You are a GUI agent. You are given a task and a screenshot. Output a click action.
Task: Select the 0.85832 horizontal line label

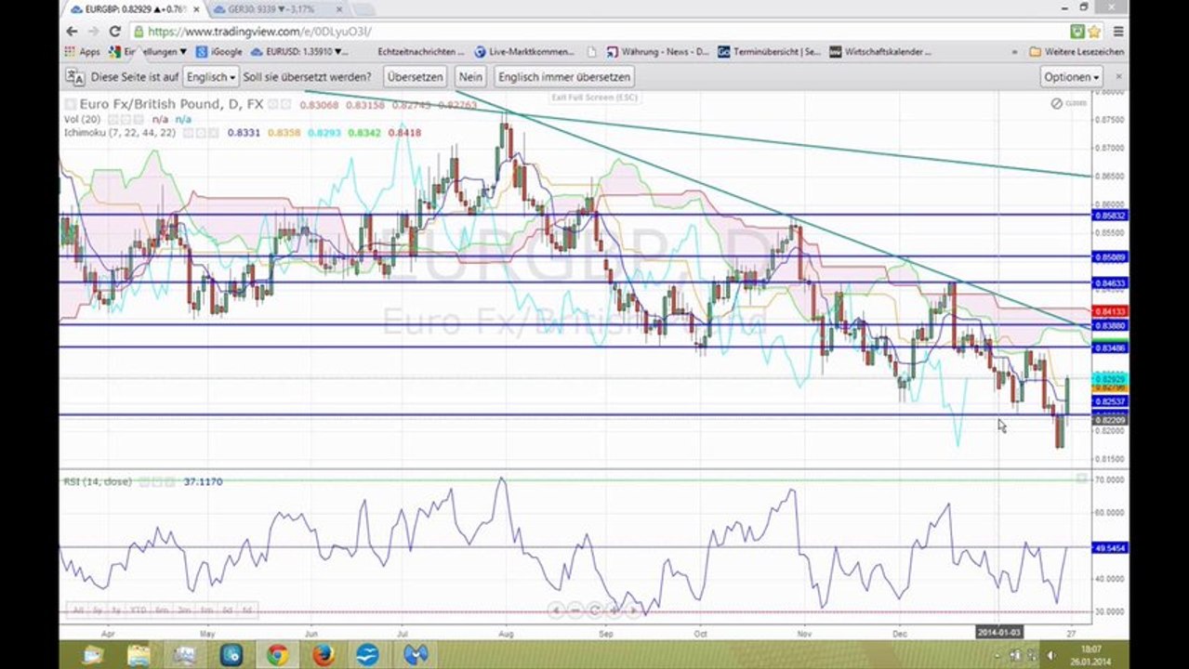click(1109, 216)
